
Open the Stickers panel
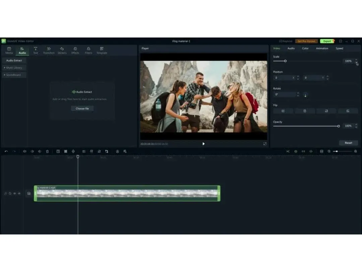click(x=62, y=50)
